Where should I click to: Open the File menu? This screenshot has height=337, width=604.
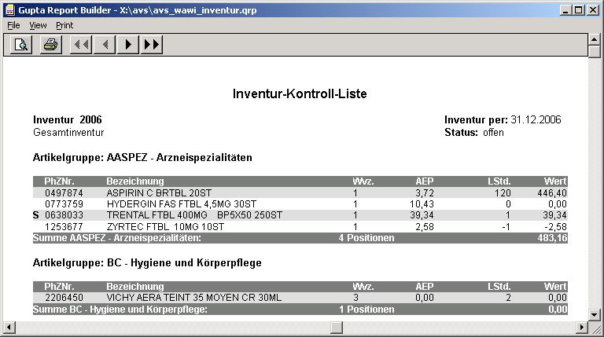click(13, 25)
